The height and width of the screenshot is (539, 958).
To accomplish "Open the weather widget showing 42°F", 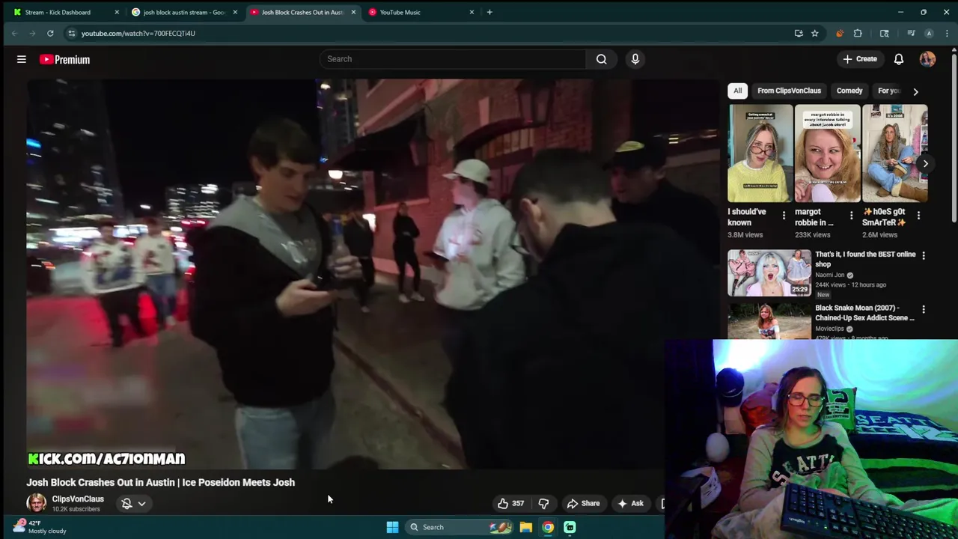I will click(41, 527).
